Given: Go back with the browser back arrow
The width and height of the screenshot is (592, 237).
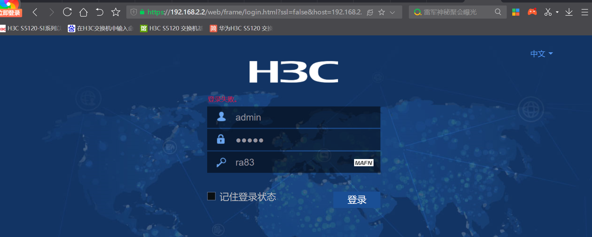Looking at the screenshot, I should coord(35,12).
